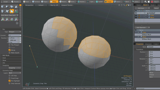Click the viewport rotate icon
This screenshot has width=160, height=90.
(122, 5)
